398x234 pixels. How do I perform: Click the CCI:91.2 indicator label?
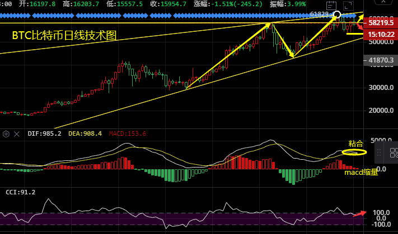[20, 192]
